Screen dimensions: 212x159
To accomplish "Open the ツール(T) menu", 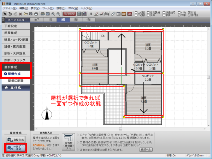I will (x=47, y=8).
